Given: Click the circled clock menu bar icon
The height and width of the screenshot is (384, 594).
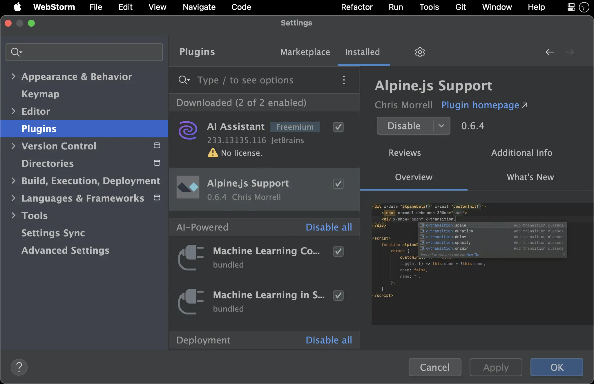Looking at the screenshot, I should point(584,7).
